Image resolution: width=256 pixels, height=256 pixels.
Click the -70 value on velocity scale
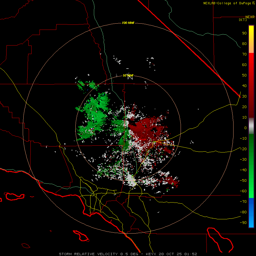(x=243, y=201)
